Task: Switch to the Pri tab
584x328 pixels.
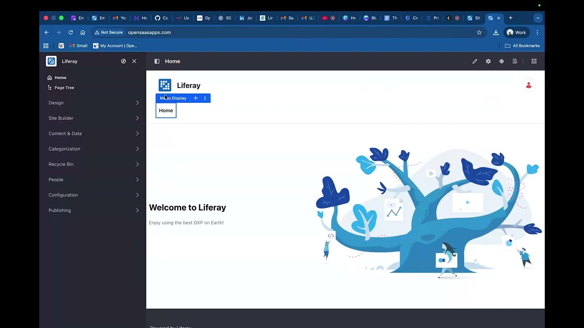Action: [433, 18]
